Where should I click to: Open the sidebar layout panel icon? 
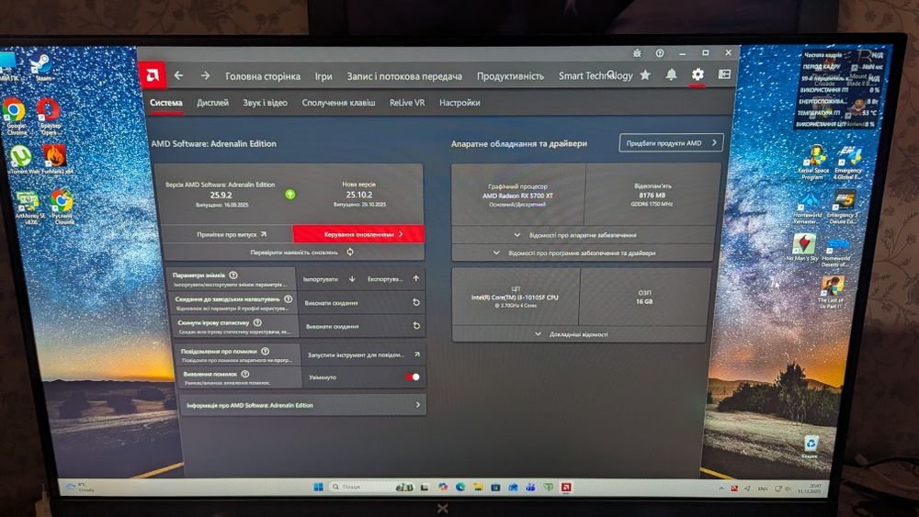click(x=724, y=74)
